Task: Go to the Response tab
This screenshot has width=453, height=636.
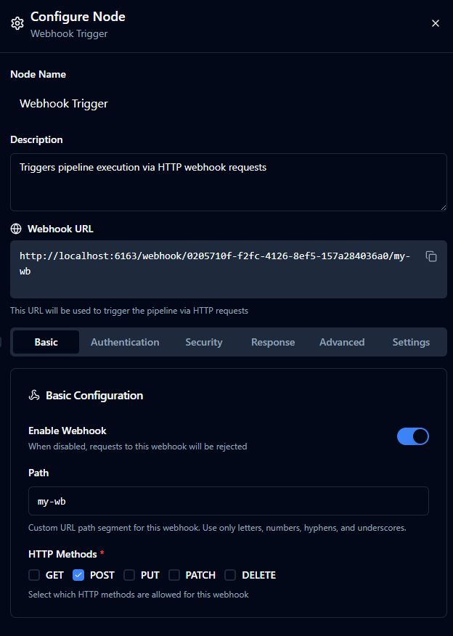Action: (273, 342)
